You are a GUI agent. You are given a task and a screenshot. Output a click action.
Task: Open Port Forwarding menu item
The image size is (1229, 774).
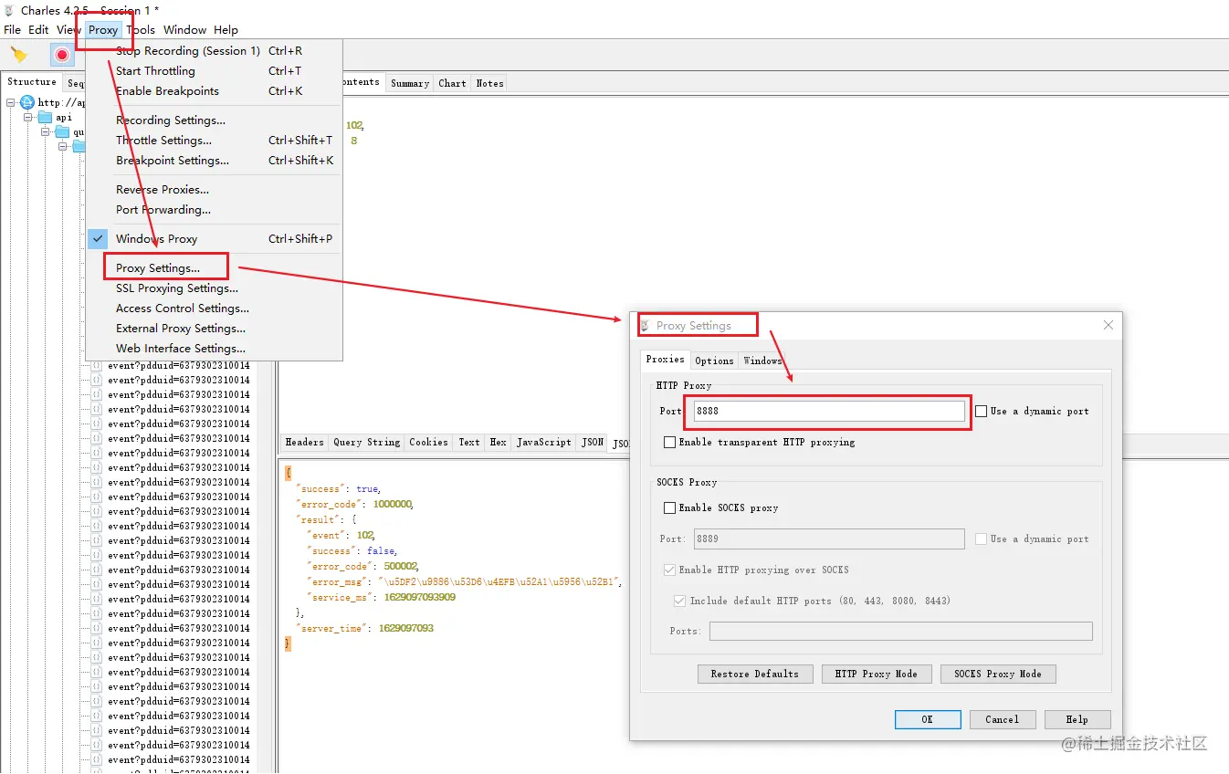[215, 210]
